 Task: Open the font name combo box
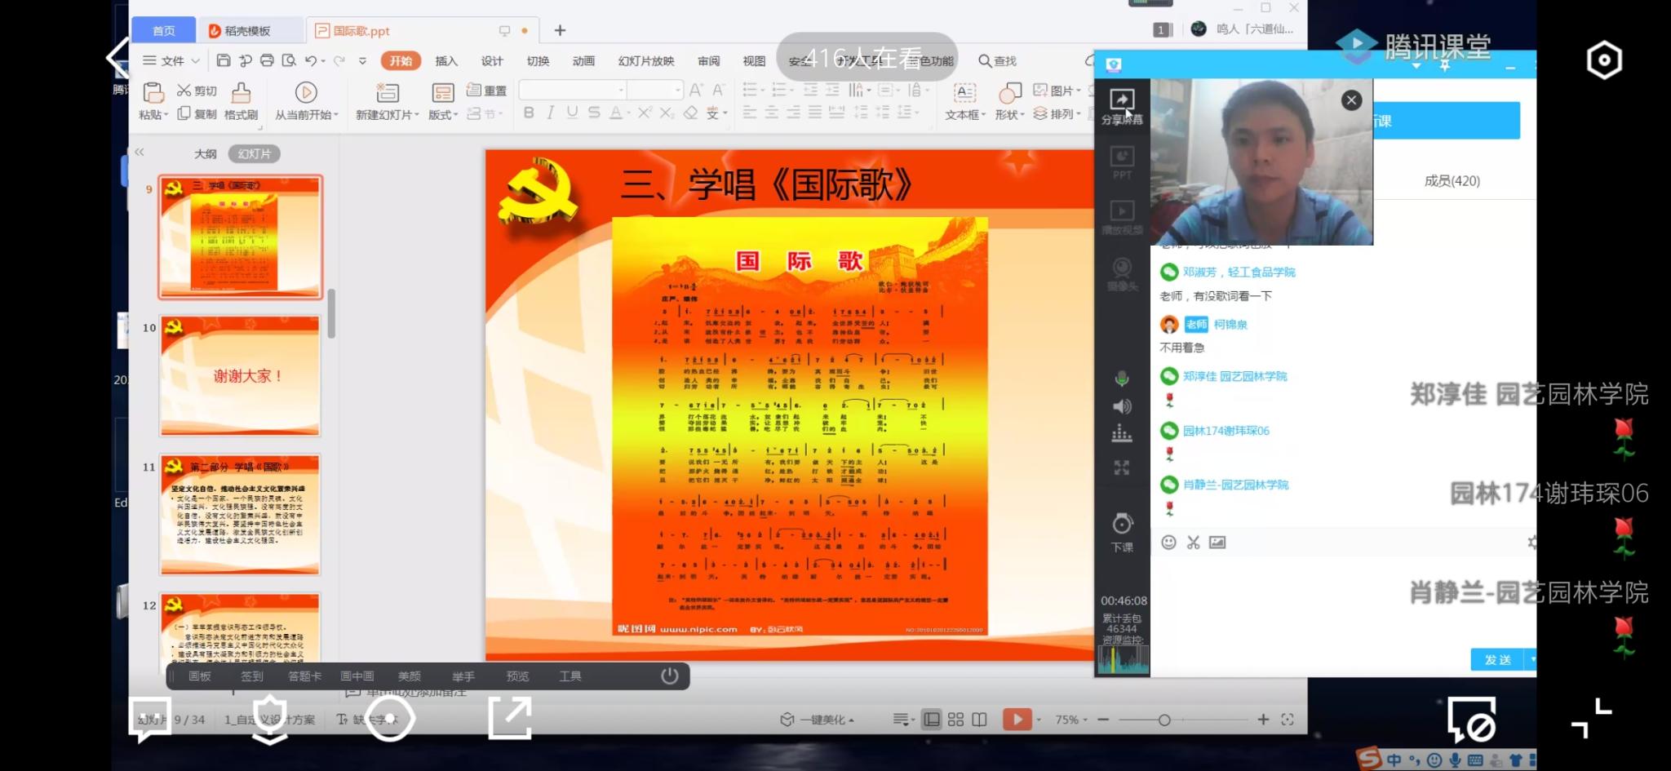(x=573, y=90)
